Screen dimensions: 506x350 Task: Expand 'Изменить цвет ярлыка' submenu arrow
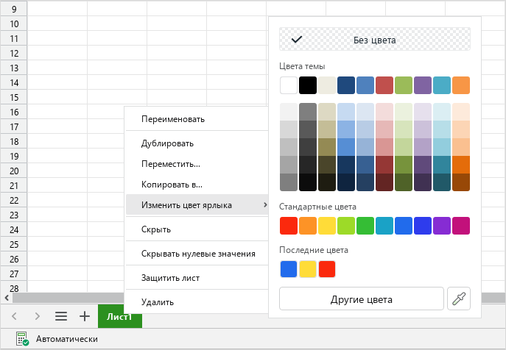[265, 204]
